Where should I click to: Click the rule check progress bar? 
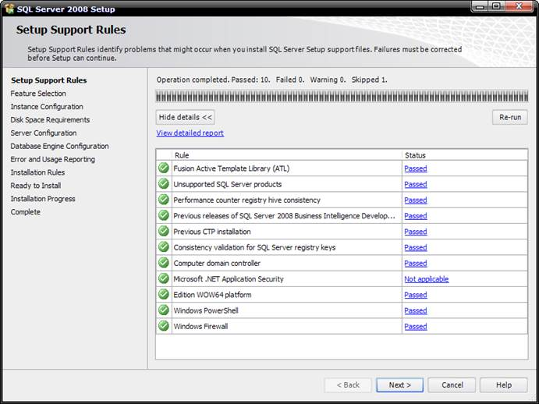tap(342, 97)
